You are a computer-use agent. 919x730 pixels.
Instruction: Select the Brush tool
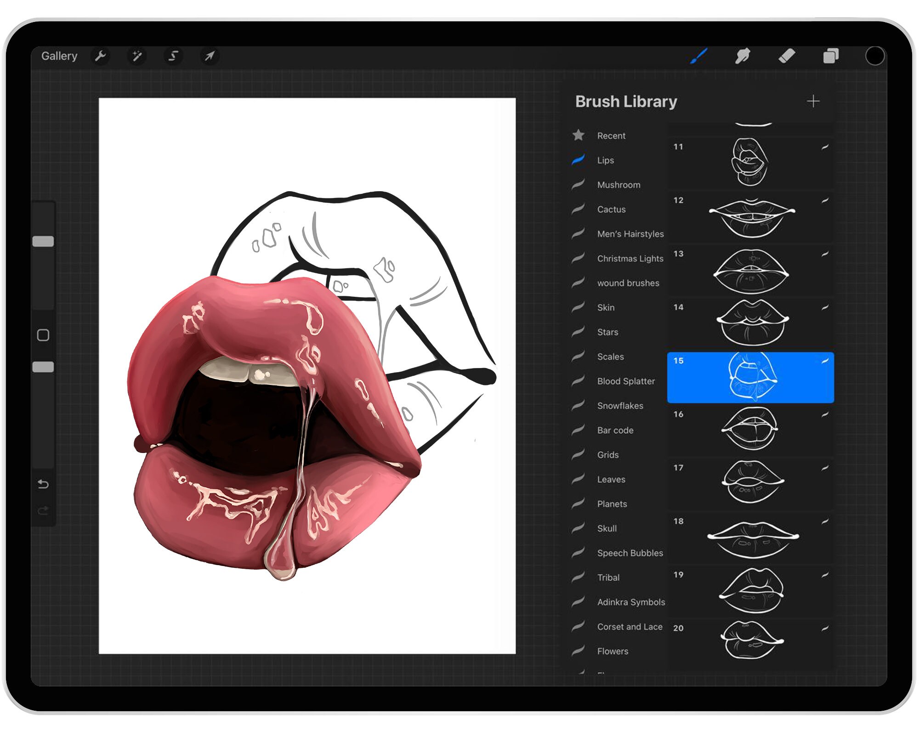click(x=699, y=56)
